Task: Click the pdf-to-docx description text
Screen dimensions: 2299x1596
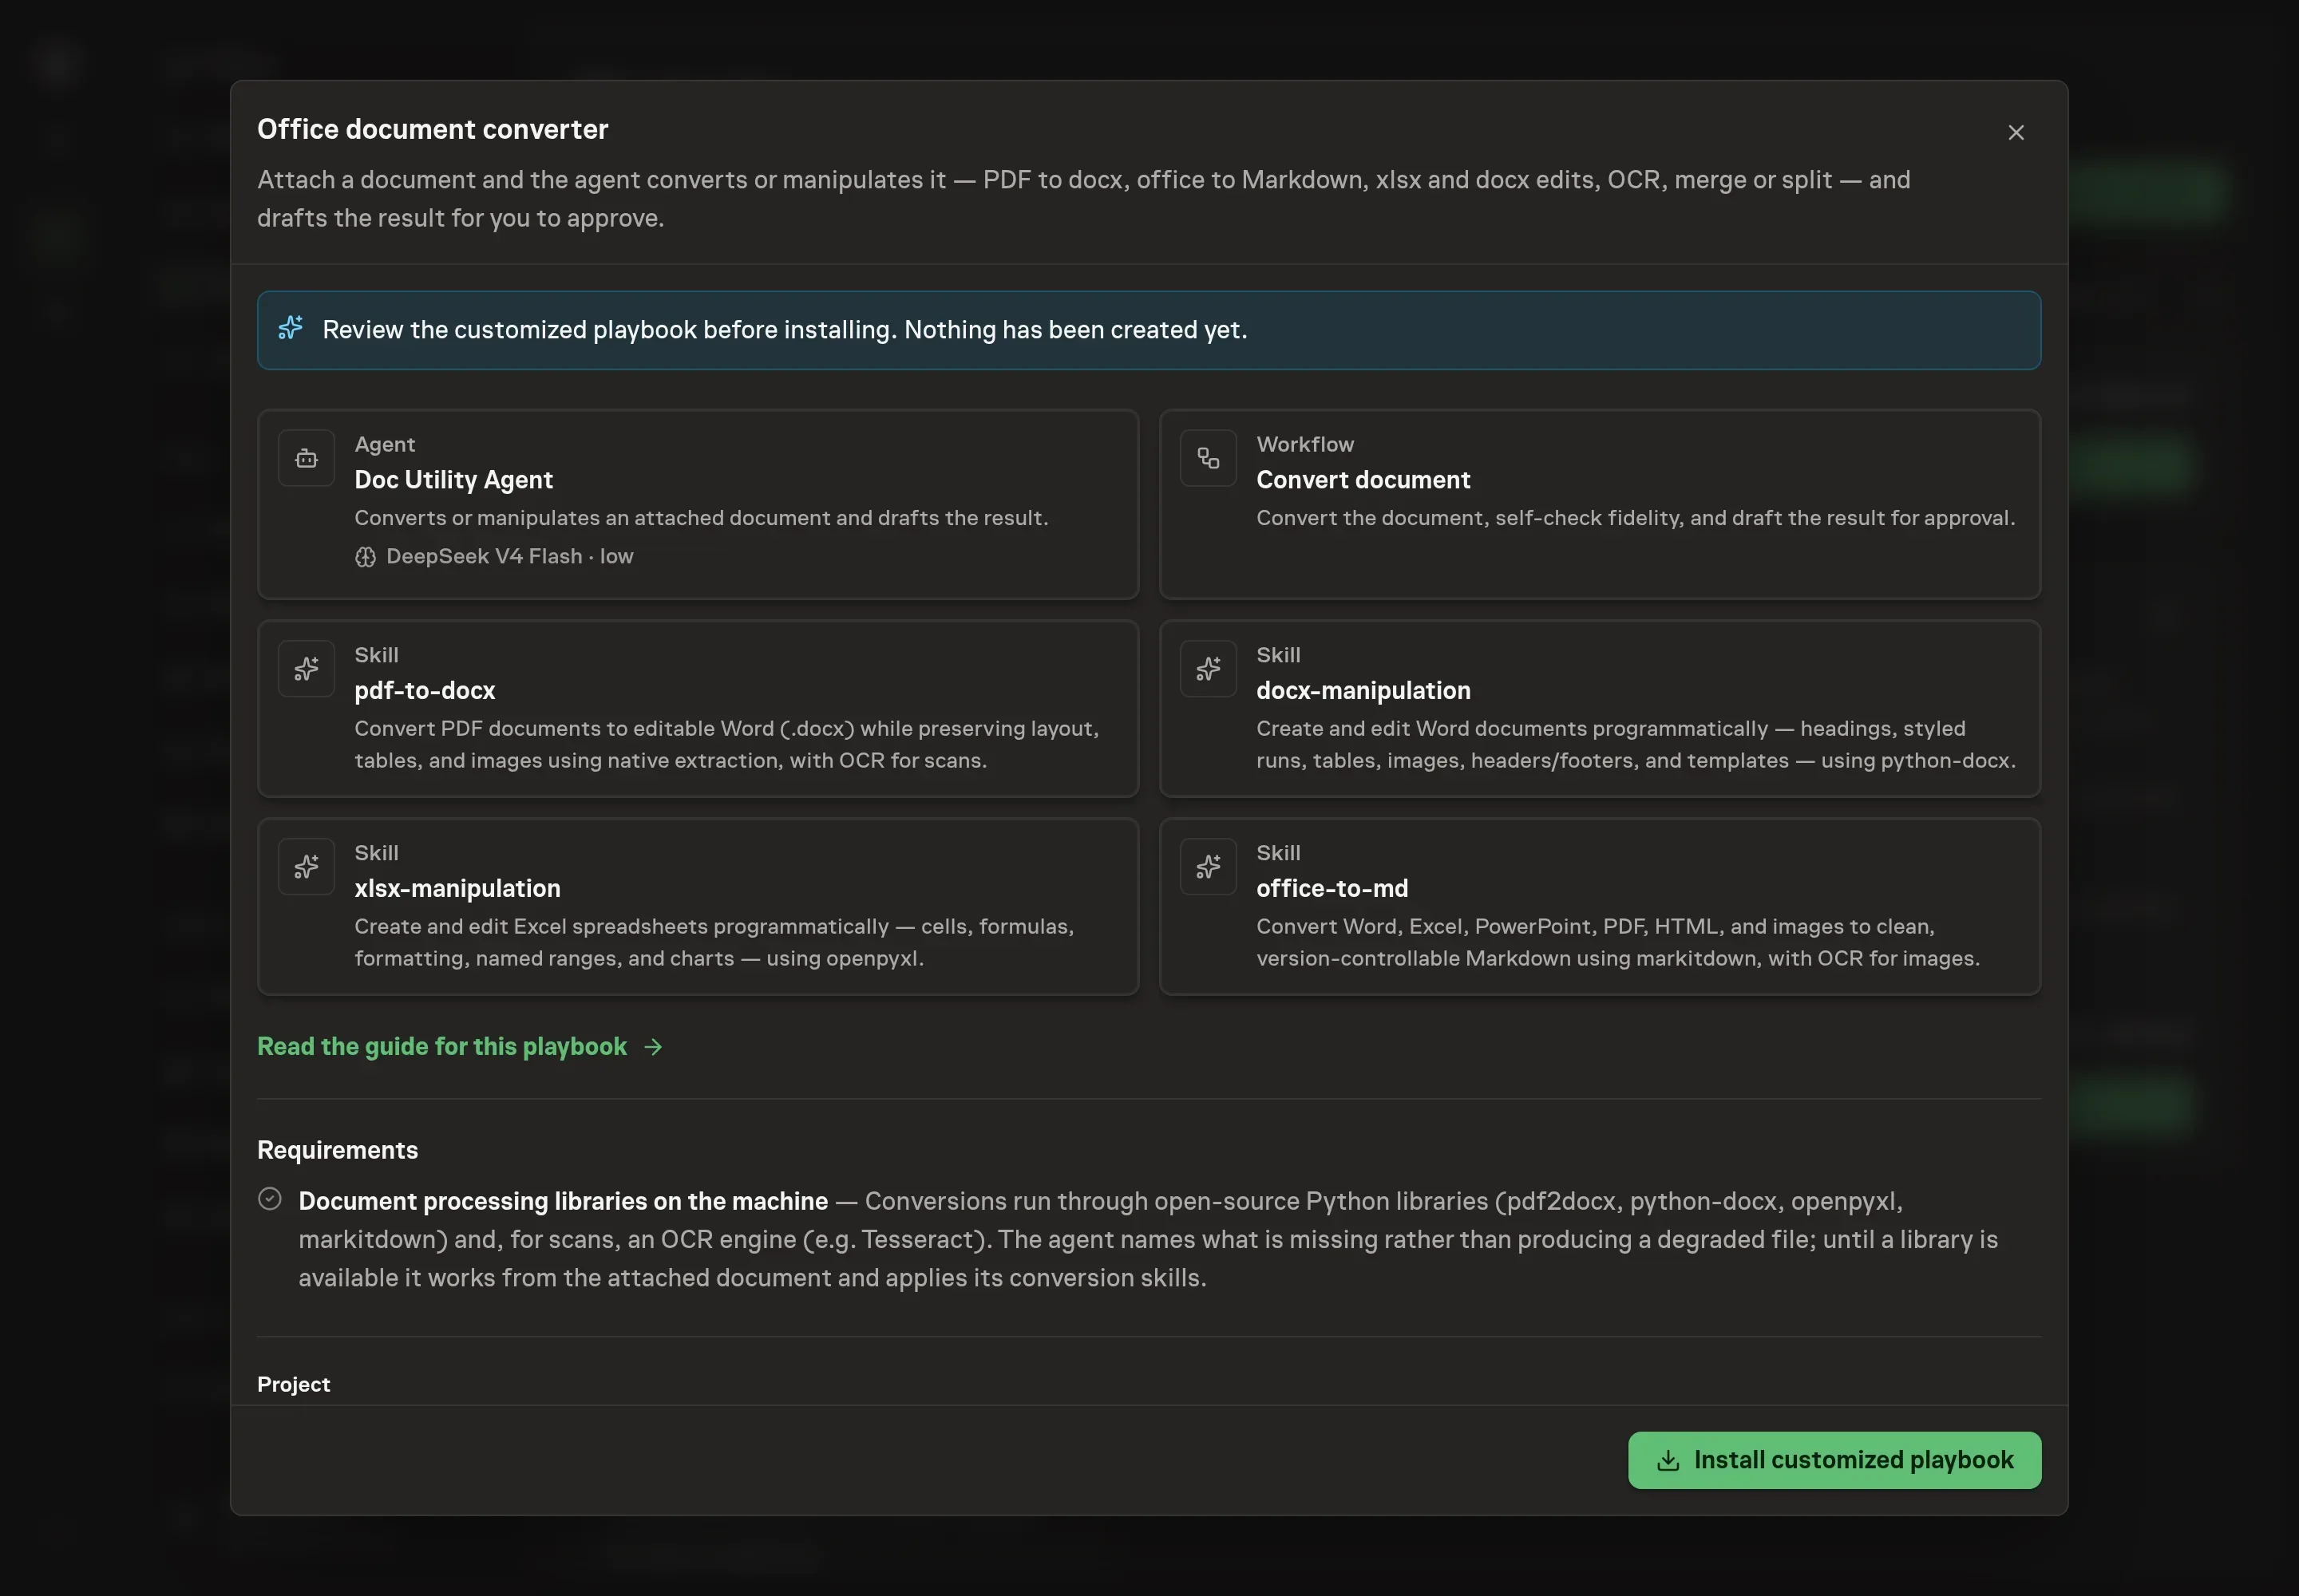Action: [x=726, y=745]
